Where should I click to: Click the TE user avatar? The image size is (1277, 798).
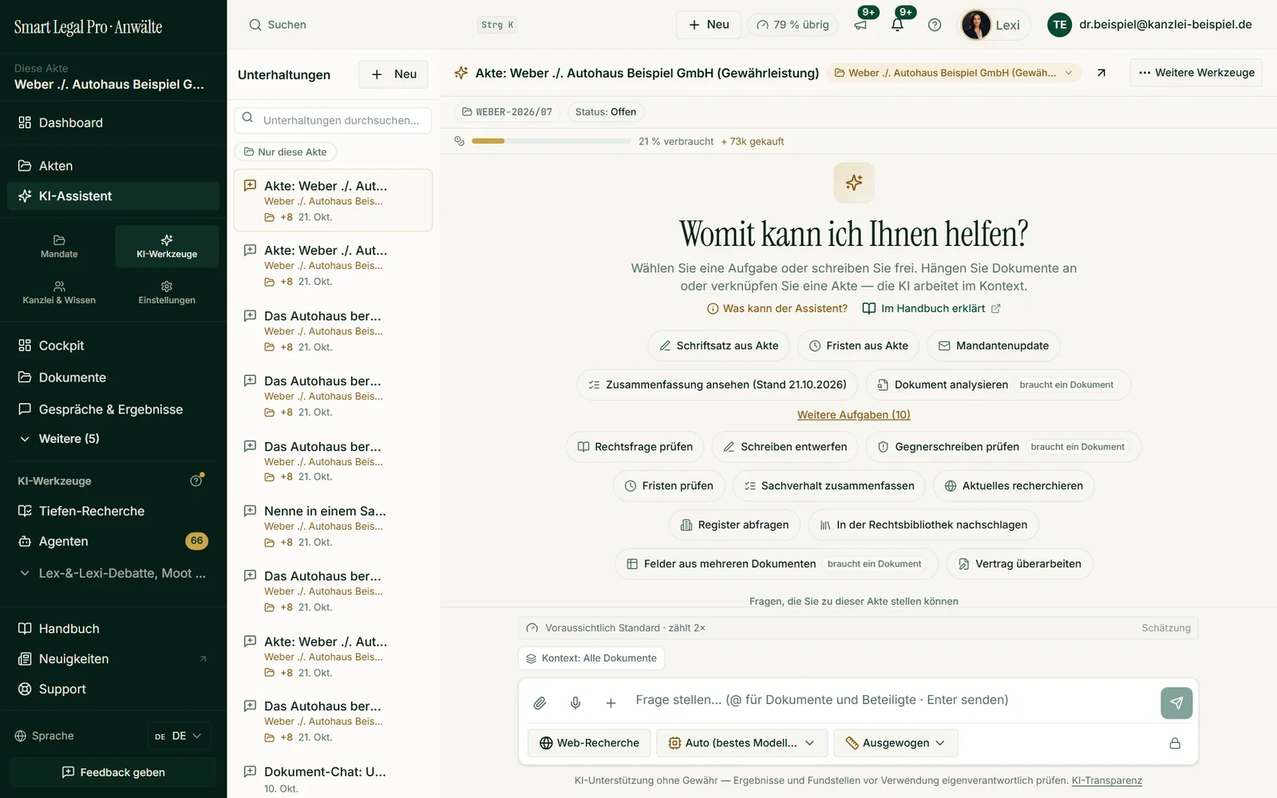1060,25
